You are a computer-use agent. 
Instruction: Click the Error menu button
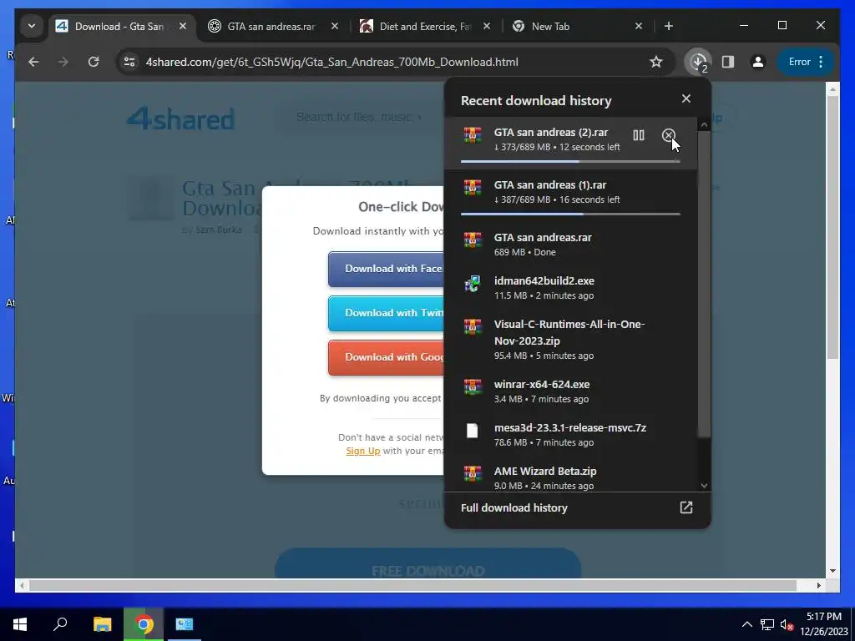(806, 62)
